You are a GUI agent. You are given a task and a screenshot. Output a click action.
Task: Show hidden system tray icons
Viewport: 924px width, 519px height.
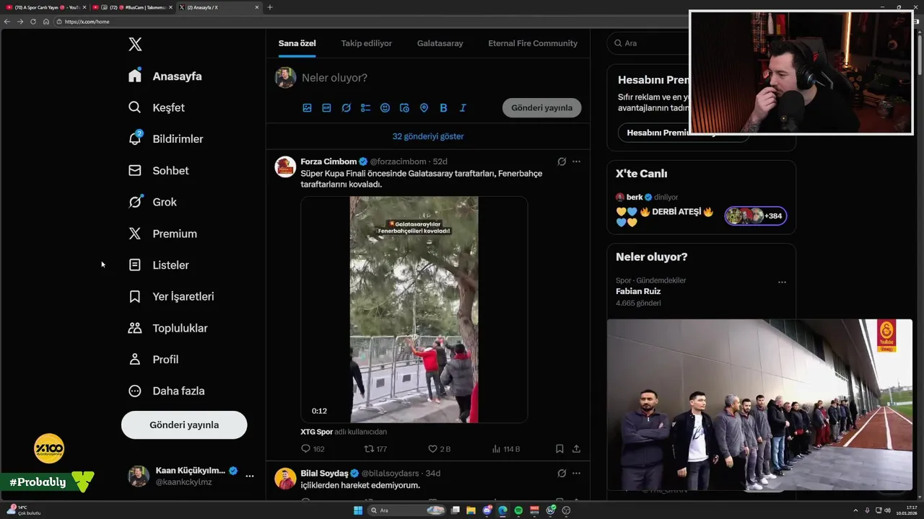coord(856,510)
